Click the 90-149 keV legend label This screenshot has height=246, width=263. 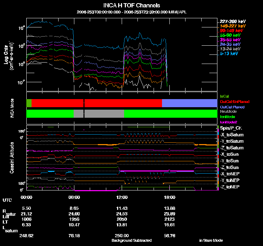tap(231, 31)
